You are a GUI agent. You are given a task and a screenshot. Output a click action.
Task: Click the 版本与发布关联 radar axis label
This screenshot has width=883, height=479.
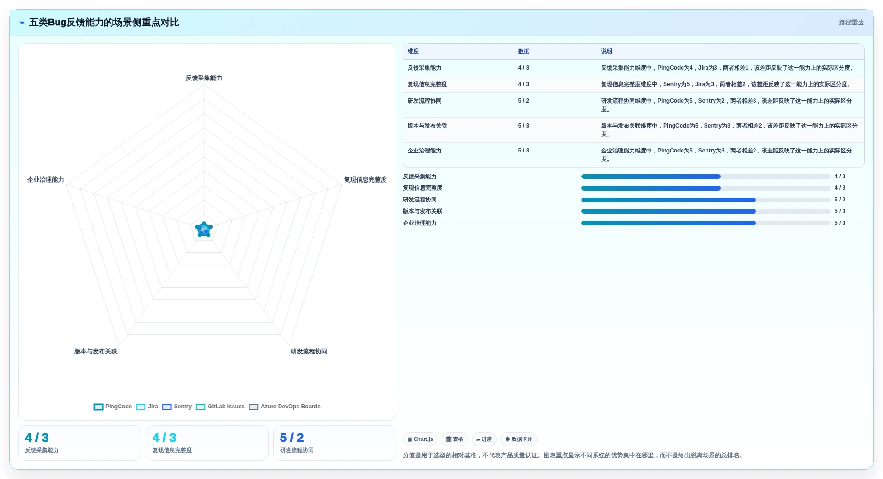click(x=96, y=351)
